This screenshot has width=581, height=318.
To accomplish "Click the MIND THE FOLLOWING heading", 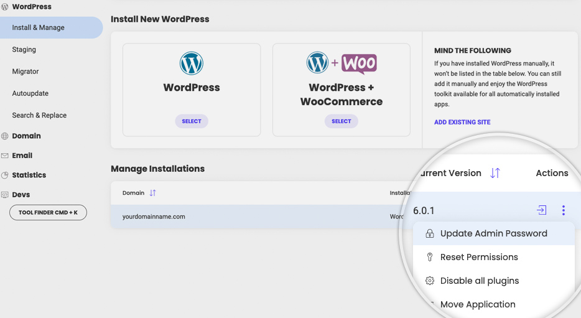I will (472, 50).
